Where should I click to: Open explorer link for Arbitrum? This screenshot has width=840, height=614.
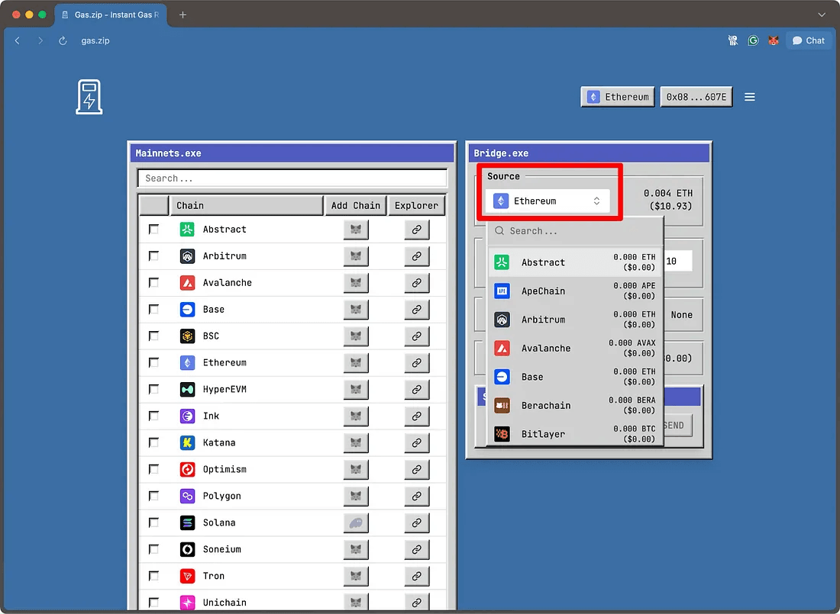(417, 256)
